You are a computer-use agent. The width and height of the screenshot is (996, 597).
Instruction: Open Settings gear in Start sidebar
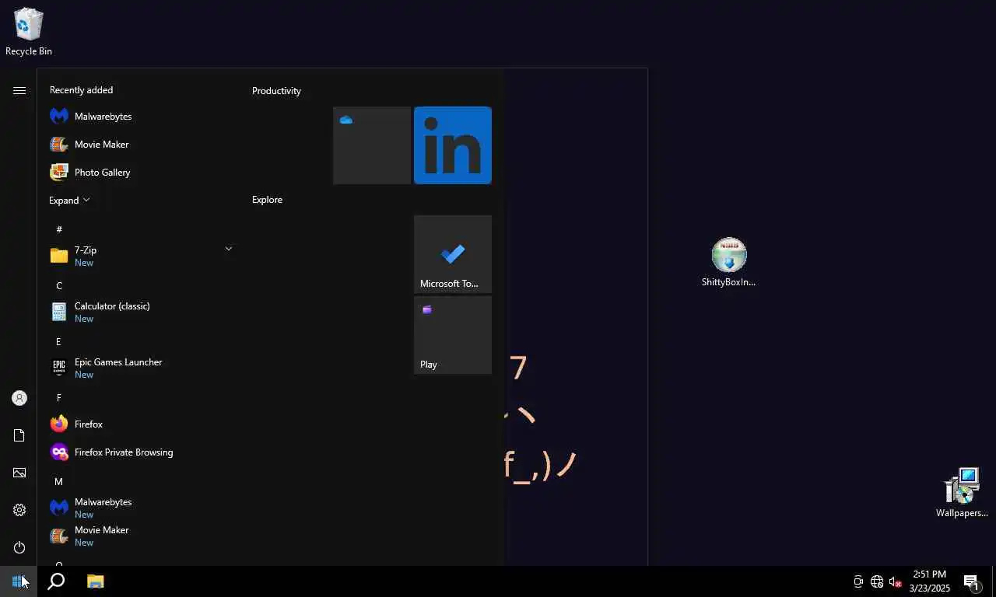pyautogui.click(x=19, y=510)
